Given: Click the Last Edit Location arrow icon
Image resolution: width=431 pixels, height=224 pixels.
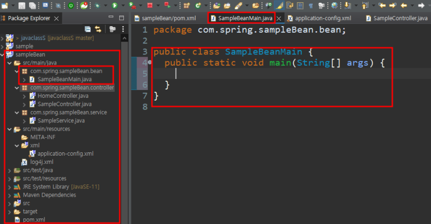Looking at the screenshot, I should click(382, 5).
